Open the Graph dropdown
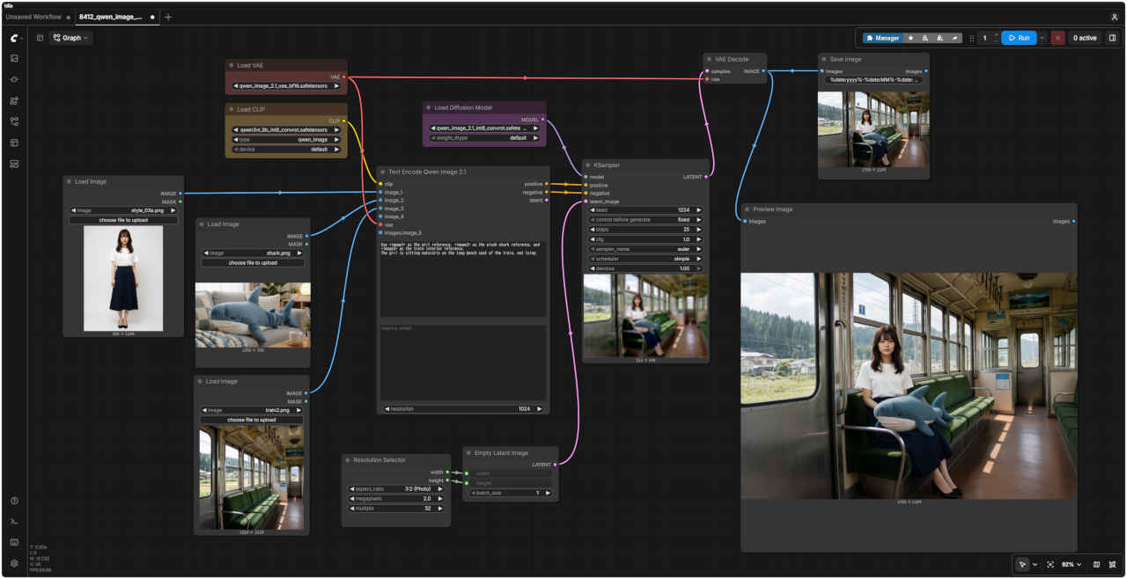This screenshot has width=1127, height=579. pos(70,38)
